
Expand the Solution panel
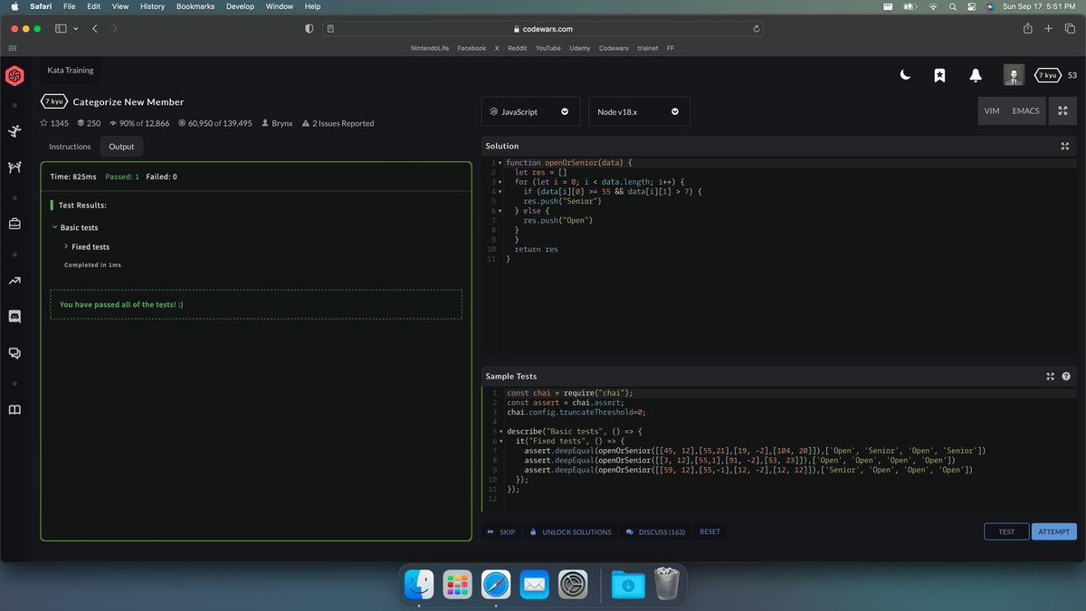coord(1065,146)
